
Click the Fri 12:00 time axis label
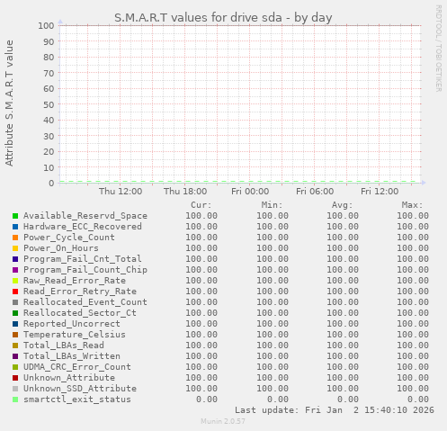tap(380, 192)
